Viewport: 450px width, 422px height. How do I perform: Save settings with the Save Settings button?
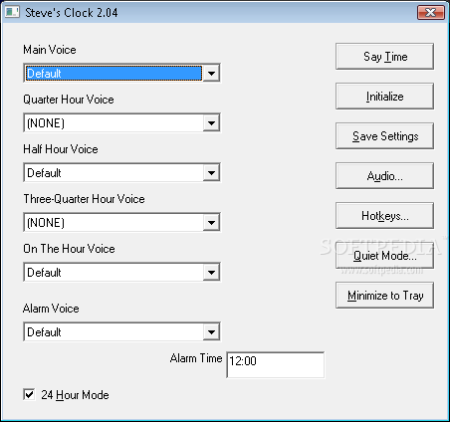pyautogui.click(x=384, y=136)
